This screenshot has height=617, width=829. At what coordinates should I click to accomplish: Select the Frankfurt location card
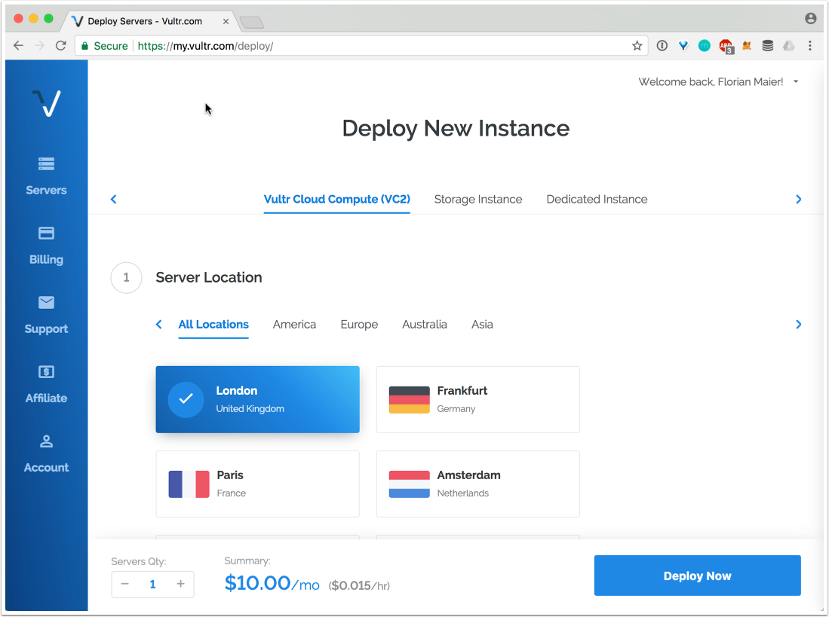(478, 399)
